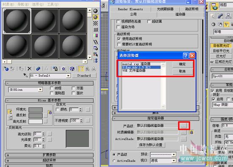Click the Standard material type button
Screen dimensions: 233x167
tap(84, 76)
